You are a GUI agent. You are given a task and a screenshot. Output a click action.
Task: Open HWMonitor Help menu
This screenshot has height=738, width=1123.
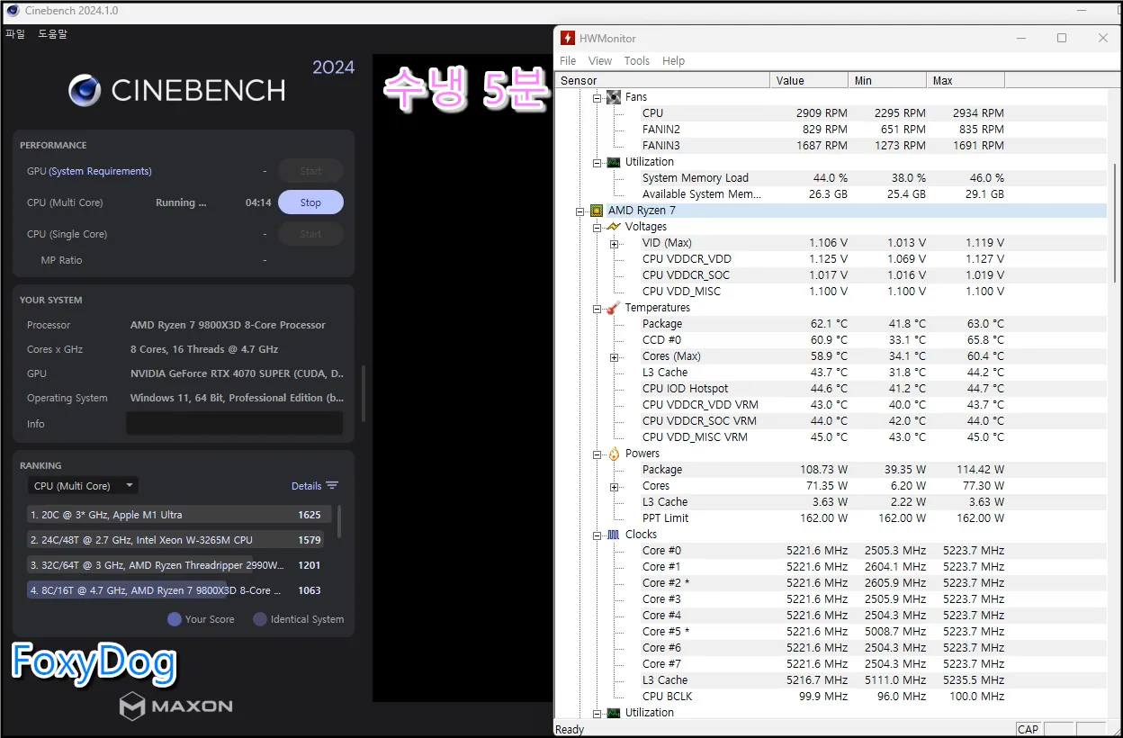(x=674, y=61)
